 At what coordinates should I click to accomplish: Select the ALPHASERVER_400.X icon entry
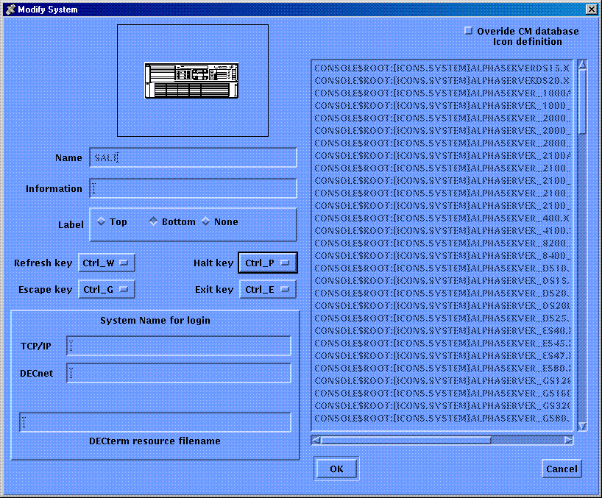tap(442, 218)
